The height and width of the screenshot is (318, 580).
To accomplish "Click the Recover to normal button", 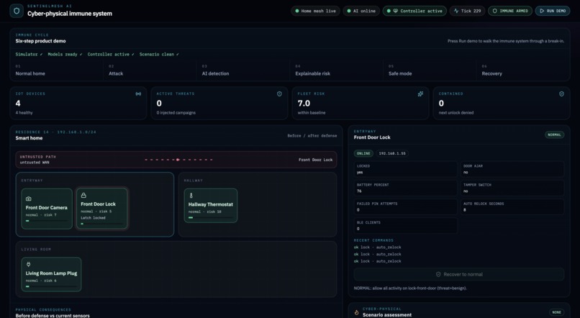I will point(458,274).
